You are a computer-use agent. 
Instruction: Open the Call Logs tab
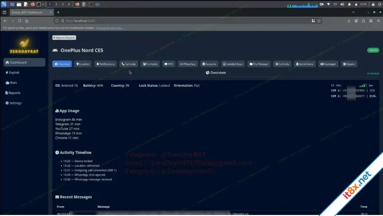[x=129, y=64]
